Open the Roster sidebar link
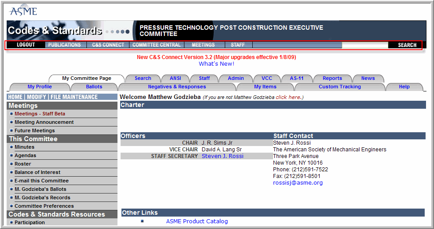Screen dimensions: 434x229 pos(23,164)
